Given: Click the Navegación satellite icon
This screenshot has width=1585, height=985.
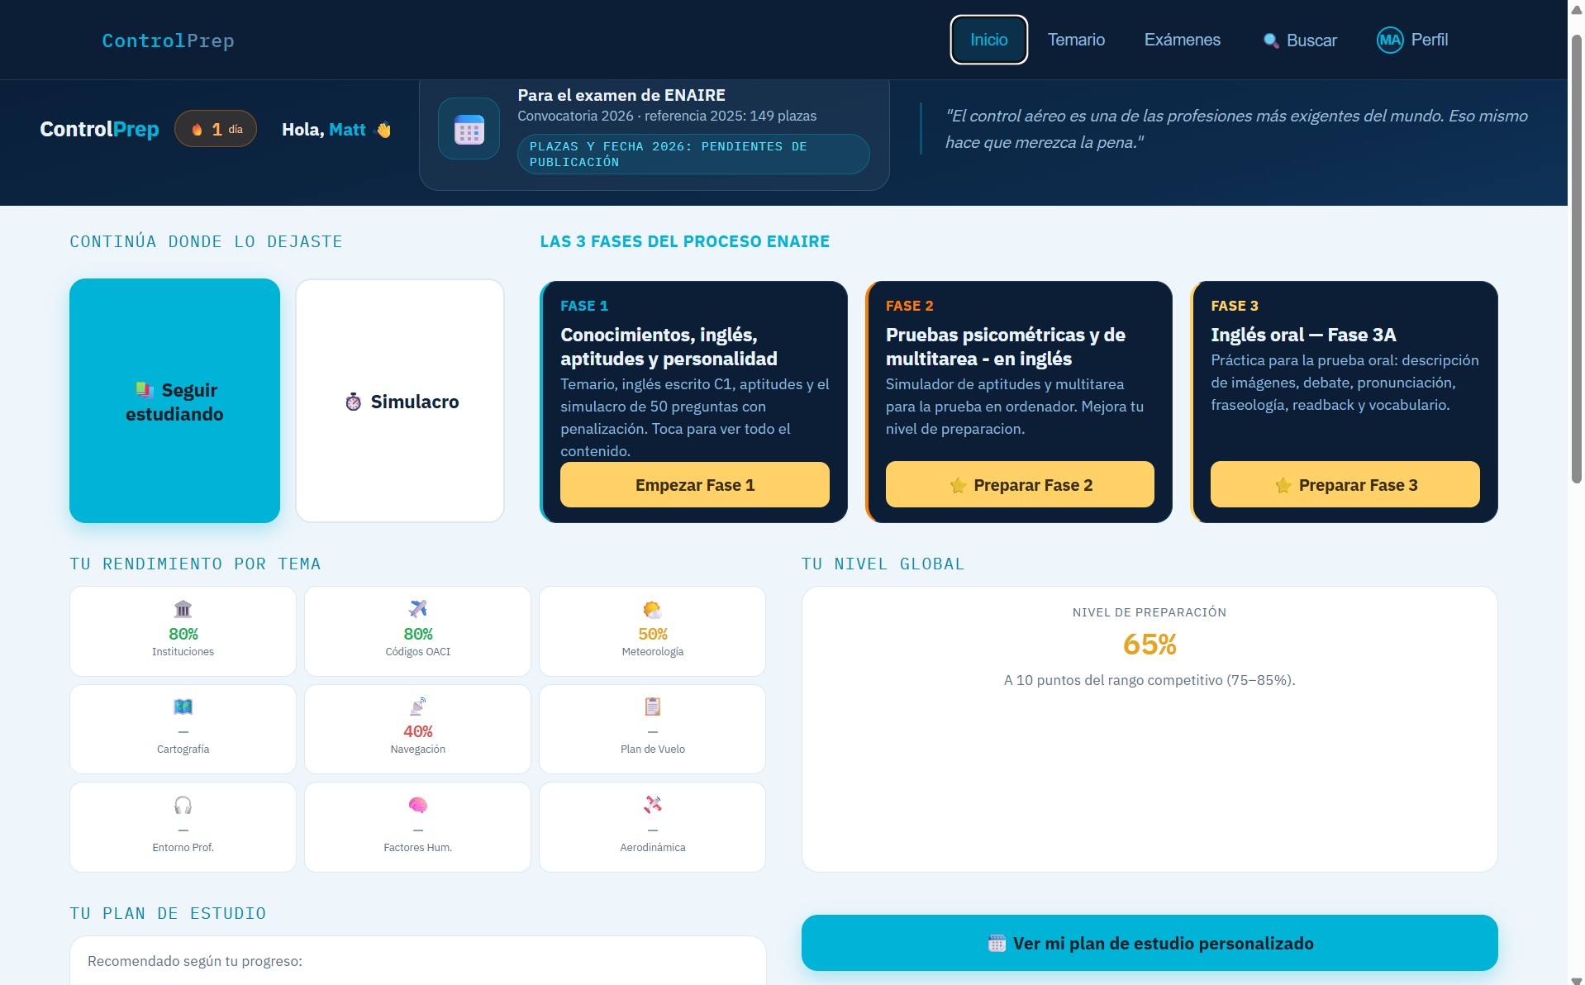Looking at the screenshot, I should click(417, 707).
